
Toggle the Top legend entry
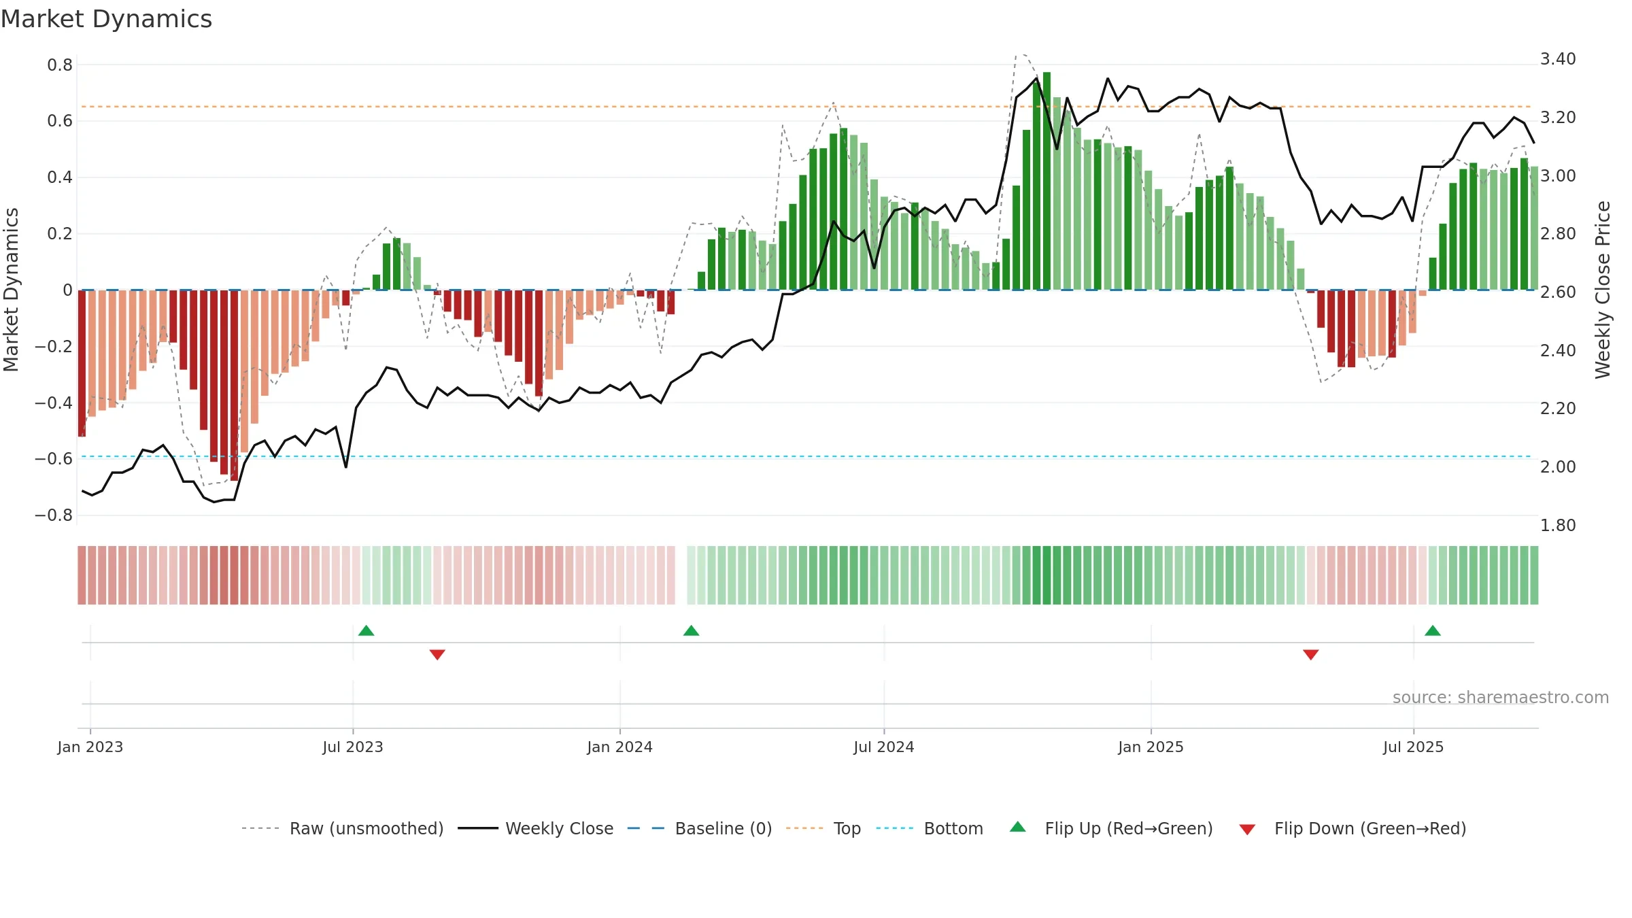coord(823,828)
